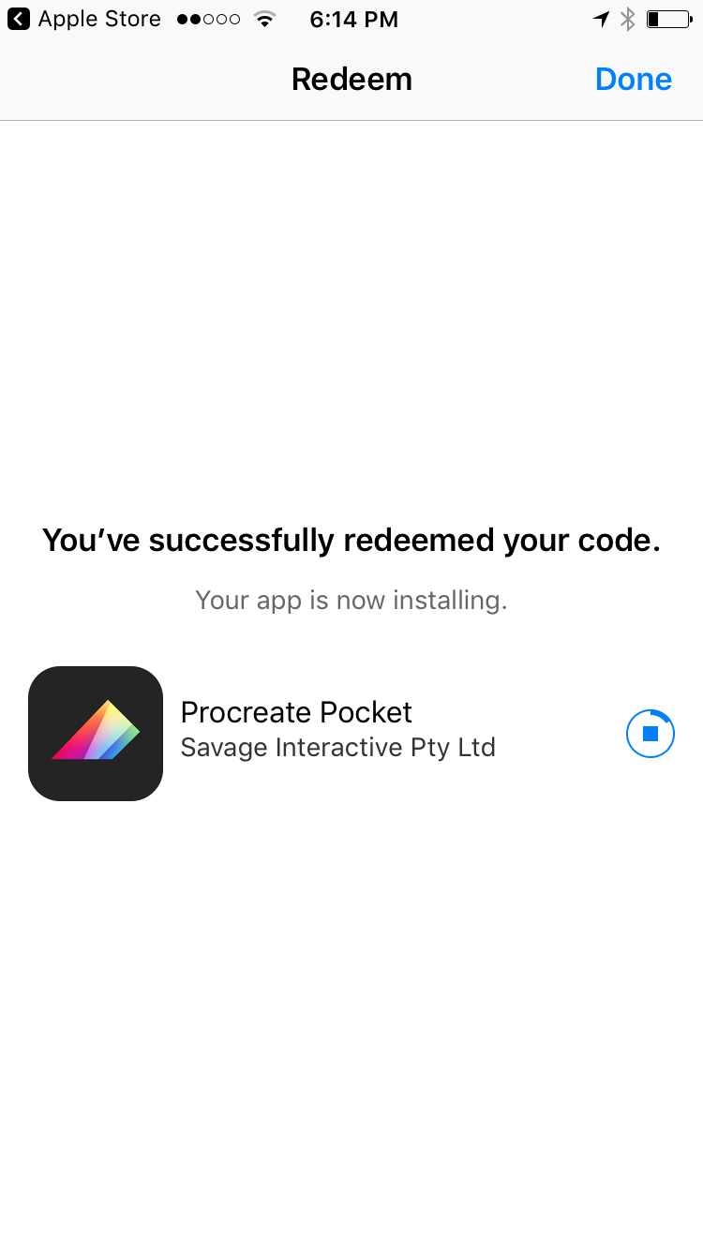
Task: Return to Apple Store via status bar label
Action: coord(99,19)
